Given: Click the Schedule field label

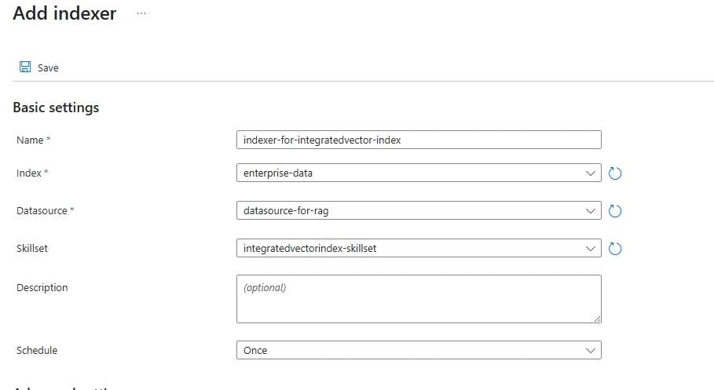Looking at the screenshot, I should click(x=37, y=351).
